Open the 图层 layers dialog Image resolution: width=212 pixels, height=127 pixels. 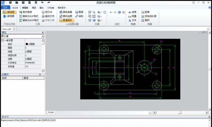[x=79, y=12]
